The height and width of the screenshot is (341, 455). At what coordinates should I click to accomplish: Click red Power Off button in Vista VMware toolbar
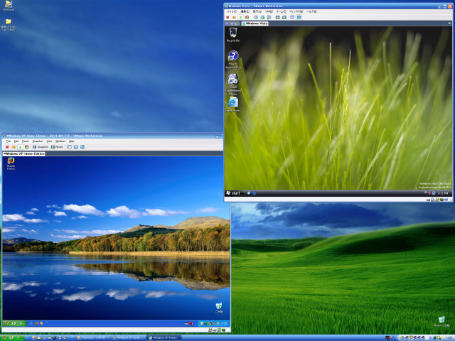coord(227,17)
